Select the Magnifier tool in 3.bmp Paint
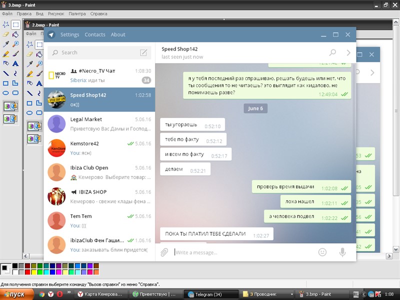400x300 pixels. pos(15,44)
